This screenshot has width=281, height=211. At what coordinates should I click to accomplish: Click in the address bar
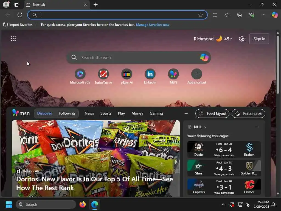[117, 15]
